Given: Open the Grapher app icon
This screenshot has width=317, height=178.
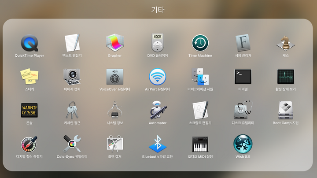Looking at the screenshot, I should pos(115,43).
